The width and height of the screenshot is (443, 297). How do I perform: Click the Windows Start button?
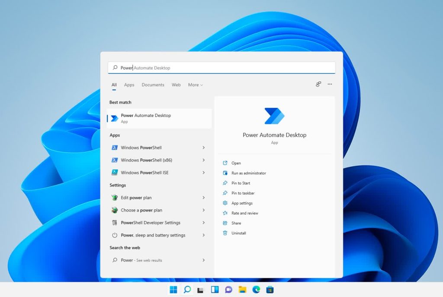pyautogui.click(x=173, y=290)
